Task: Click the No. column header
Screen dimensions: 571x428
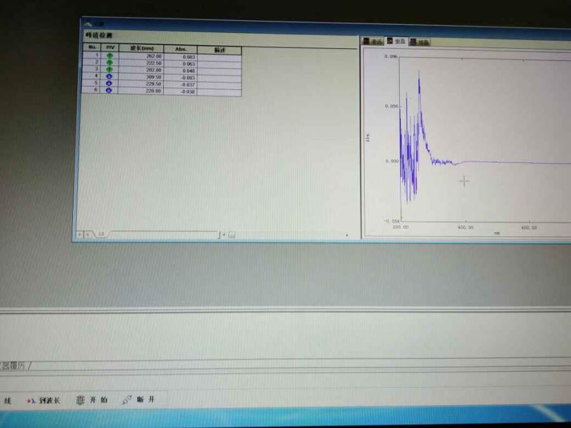Action: pos(92,48)
